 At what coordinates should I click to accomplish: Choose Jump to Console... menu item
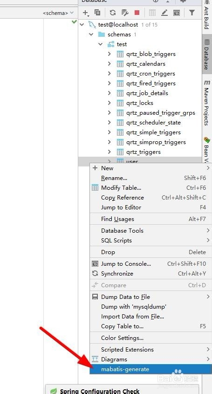[x=150, y=263]
